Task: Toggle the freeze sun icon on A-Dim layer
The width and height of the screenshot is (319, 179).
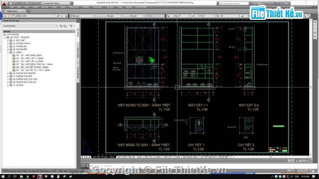Action: point(11,16)
